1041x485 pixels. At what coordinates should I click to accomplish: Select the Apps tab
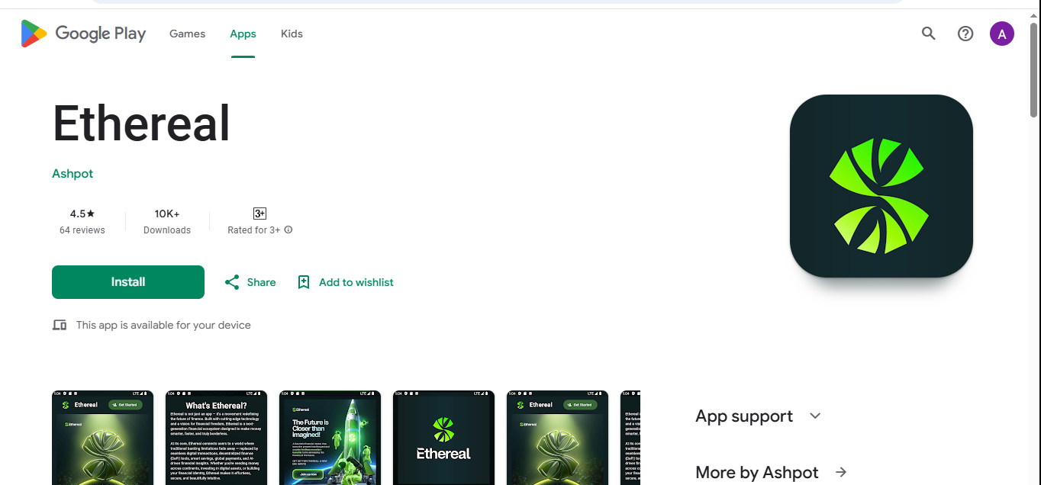(x=243, y=34)
